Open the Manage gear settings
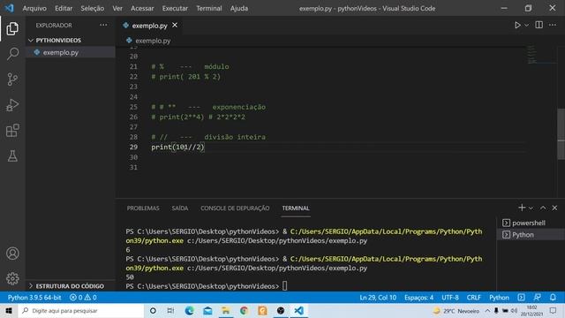The image size is (565, 318). click(12, 278)
